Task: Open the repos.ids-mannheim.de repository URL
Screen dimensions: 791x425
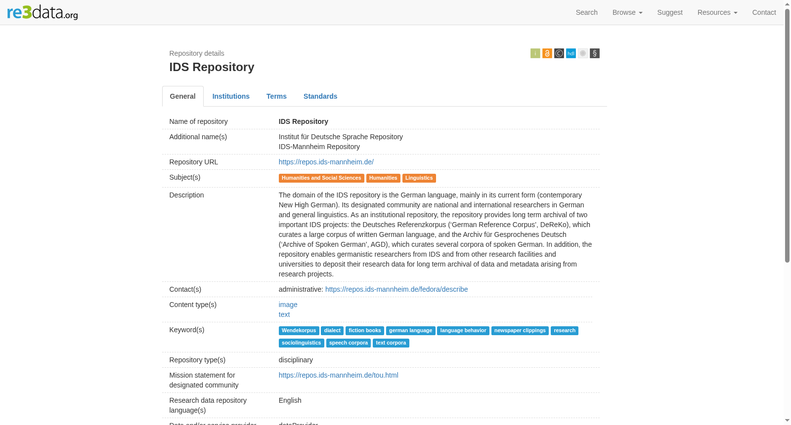Action: (x=326, y=162)
